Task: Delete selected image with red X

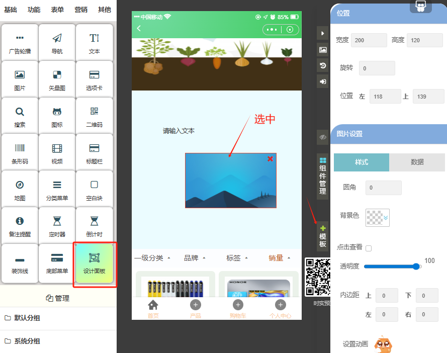Action: [x=270, y=159]
